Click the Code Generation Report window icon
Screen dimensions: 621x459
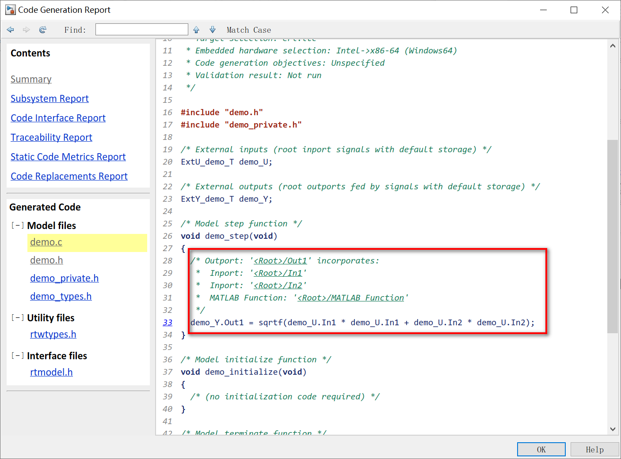(x=10, y=10)
